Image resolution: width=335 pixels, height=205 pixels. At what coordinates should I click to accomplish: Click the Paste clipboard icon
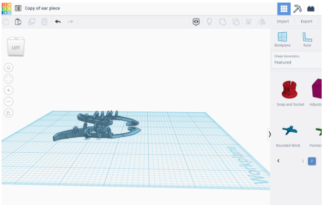(x=18, y=22)
